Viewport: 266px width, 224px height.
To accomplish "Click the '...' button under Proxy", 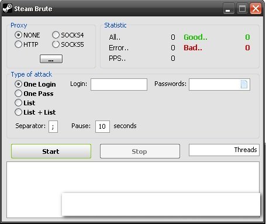I will (x=51, y=58).
